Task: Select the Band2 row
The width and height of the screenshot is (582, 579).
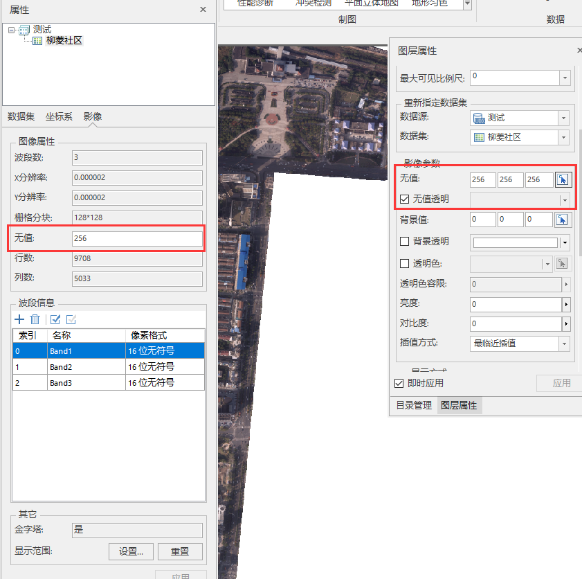Action: tap(109, 367)
